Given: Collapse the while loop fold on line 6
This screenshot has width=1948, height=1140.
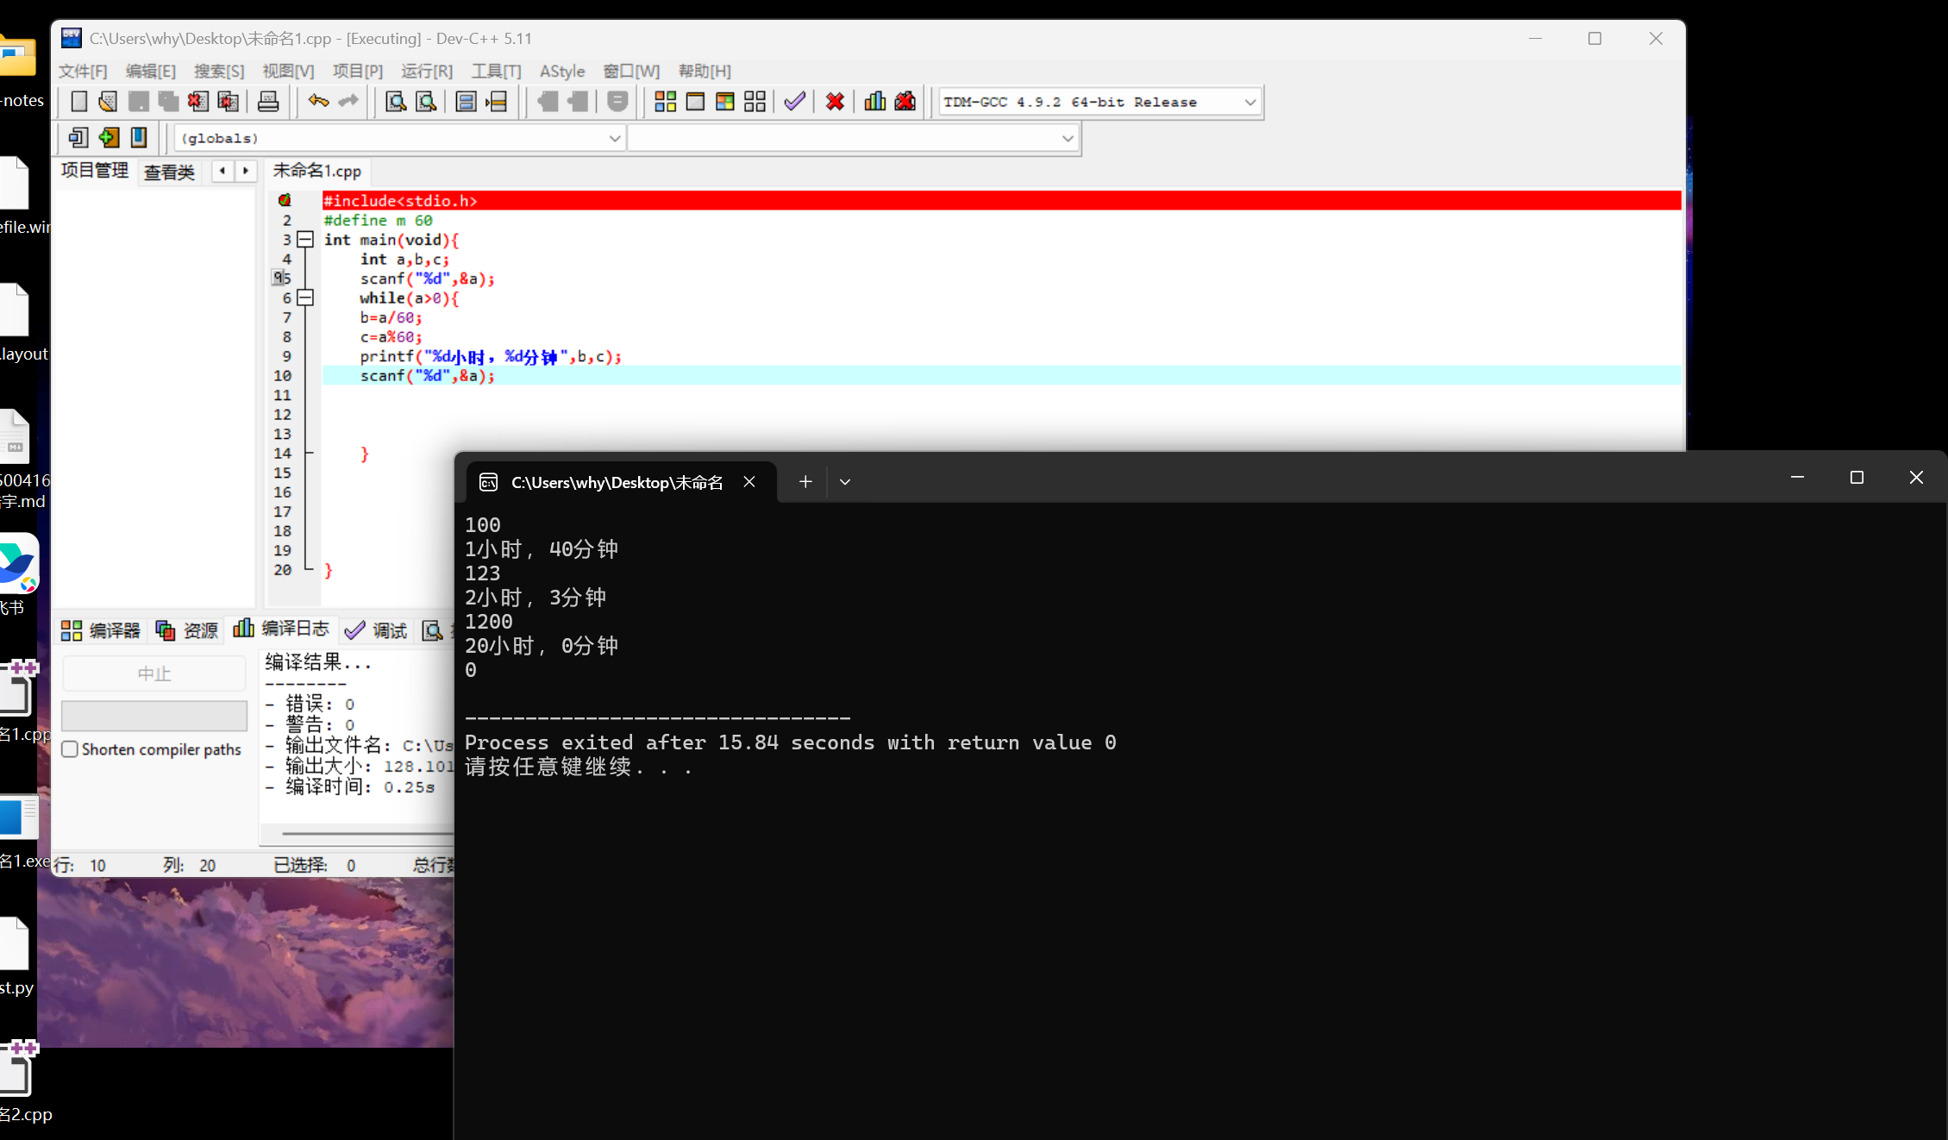Looking at the screenshot, I should pyautogui.click(x=305, y=298).
